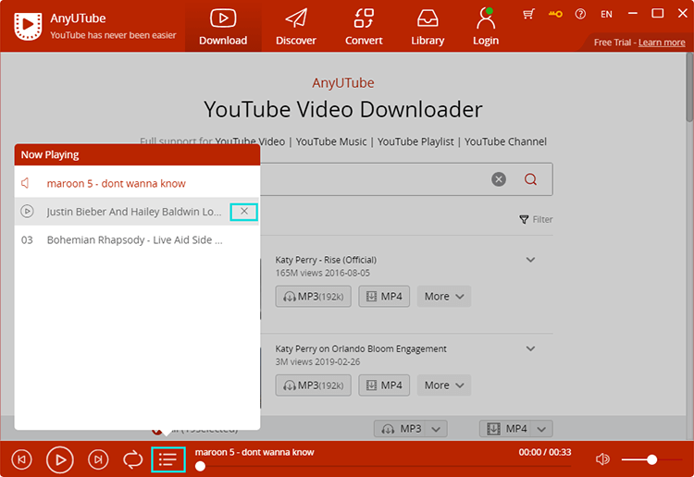Open the Login tab
The width and height of the screenshot is (694, 477).
tap(486, 28)
